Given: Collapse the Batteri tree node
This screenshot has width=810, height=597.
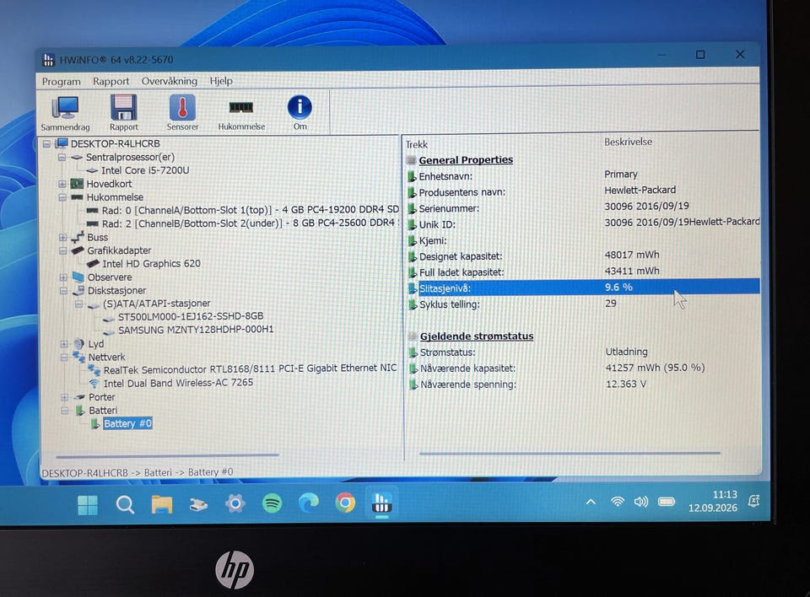Looking at the screenshot, I should [64, 411].
